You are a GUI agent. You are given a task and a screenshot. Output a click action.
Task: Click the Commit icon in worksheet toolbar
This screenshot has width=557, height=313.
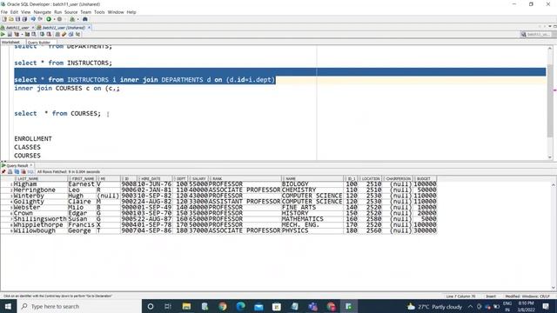click(x=42, y=35)
